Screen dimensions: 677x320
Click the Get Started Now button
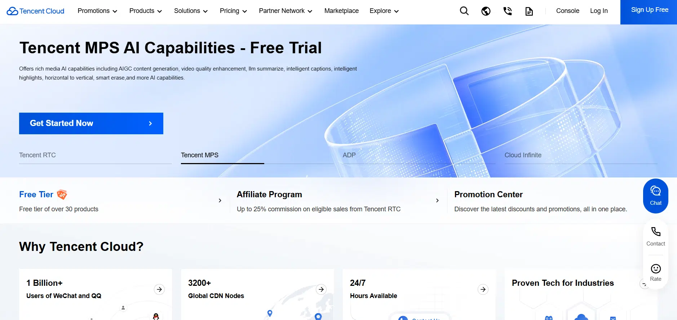click(91, 123)
